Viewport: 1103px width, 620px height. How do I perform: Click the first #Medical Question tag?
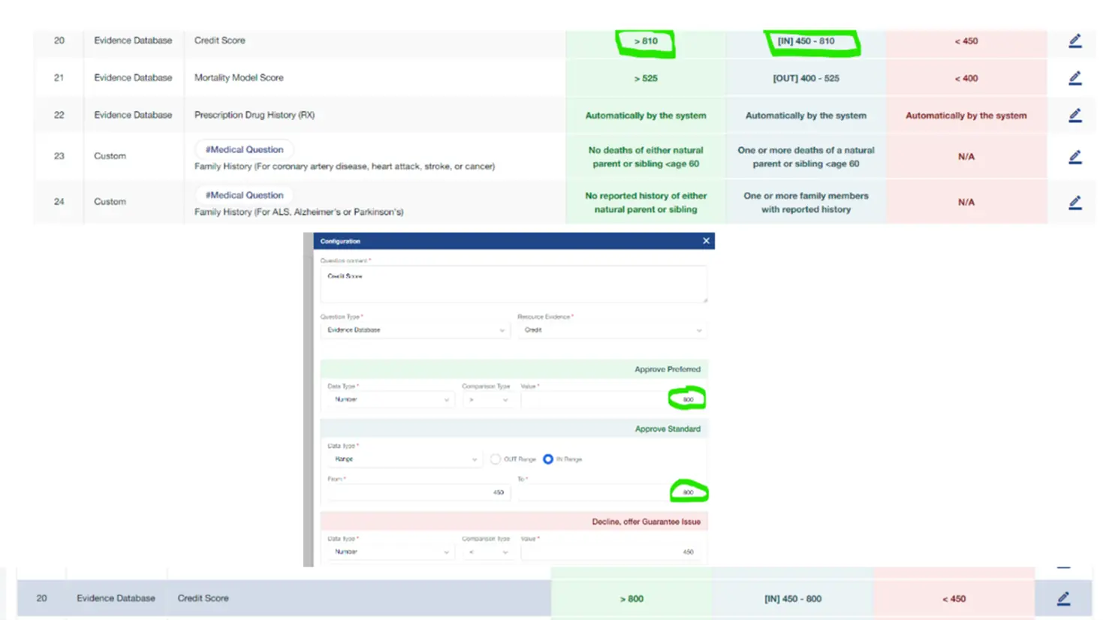[244, 149]
